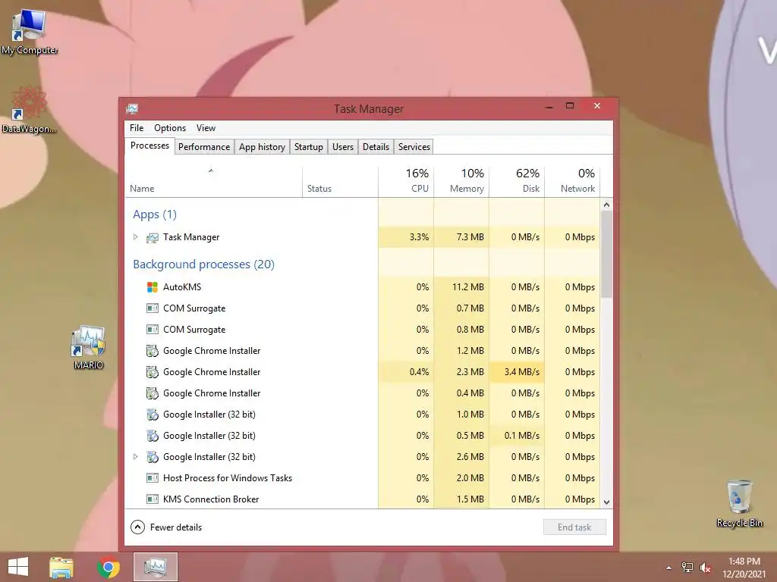The image size is (777, 582).
Task: Sort by CPU column header
Action: [407, 182]
